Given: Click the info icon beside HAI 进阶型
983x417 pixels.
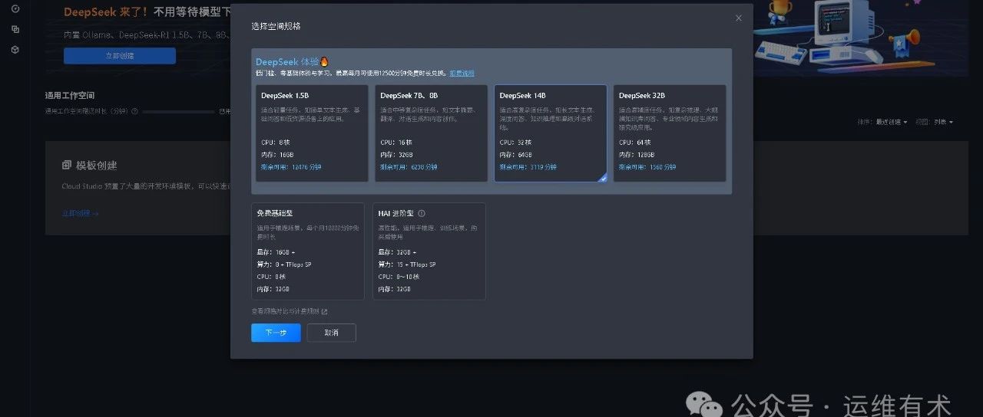Looking at the screenshot, I should click(422, 214).
